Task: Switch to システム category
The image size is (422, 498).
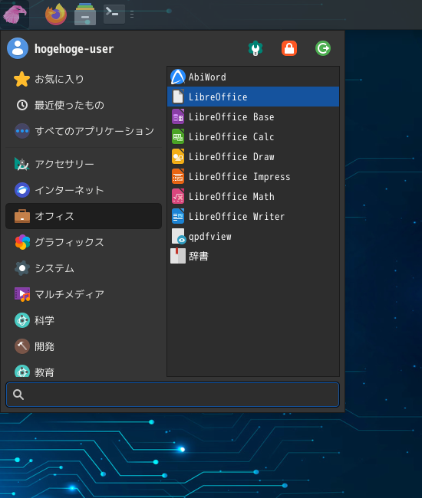Action: (84, 268)
